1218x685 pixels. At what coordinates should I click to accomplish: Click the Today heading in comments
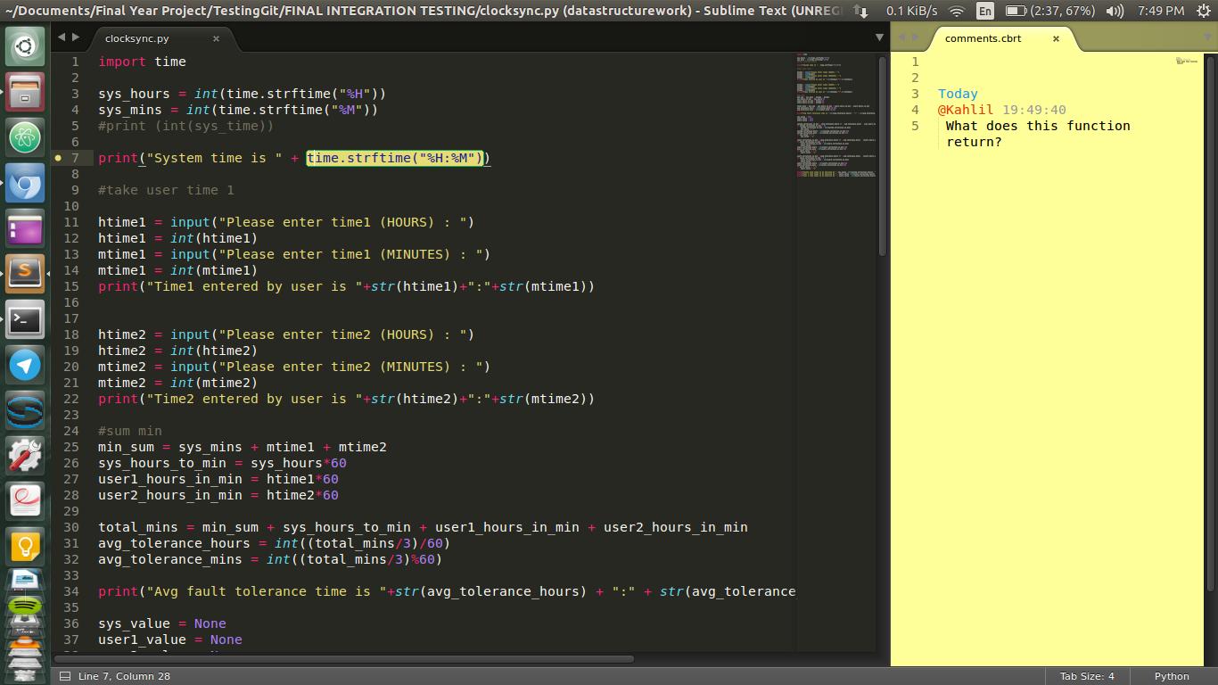(x=958, y=94)
